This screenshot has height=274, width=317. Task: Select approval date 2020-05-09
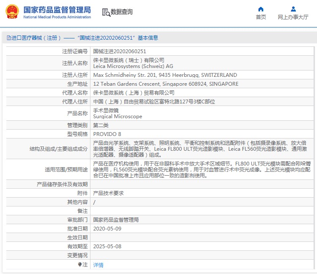click(x=107, y=228)
